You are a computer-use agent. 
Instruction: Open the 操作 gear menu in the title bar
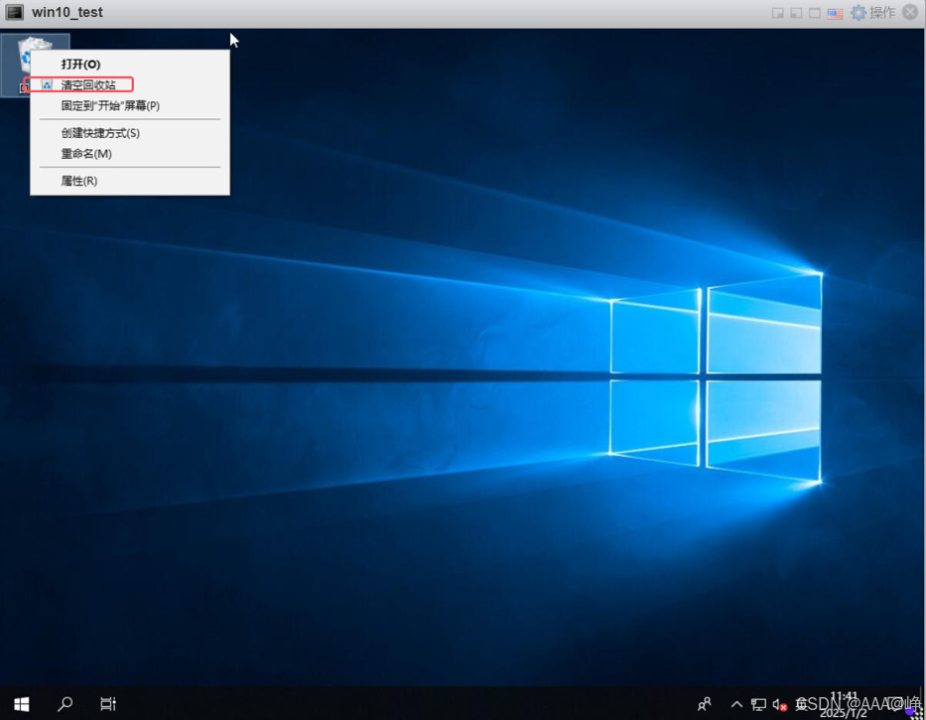pos(872,12)
